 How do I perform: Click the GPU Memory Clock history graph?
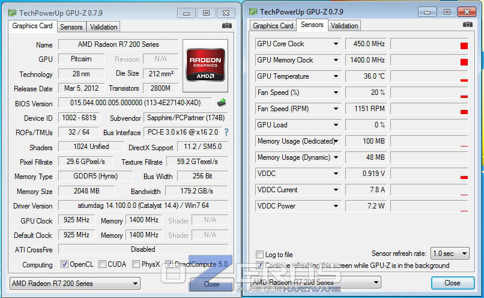click(429, 60)
